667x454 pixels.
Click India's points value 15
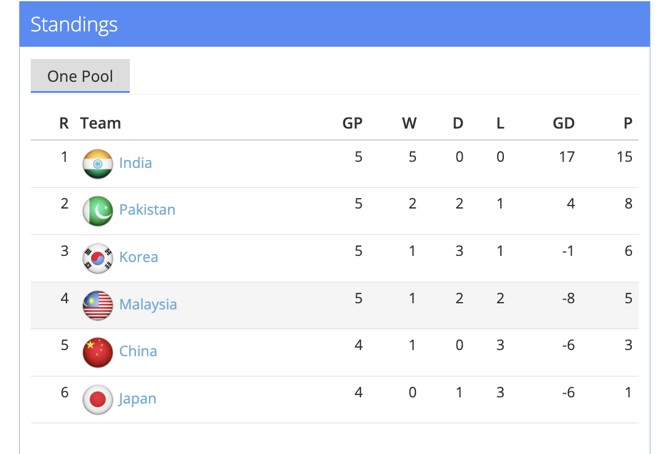pos(624,157)
